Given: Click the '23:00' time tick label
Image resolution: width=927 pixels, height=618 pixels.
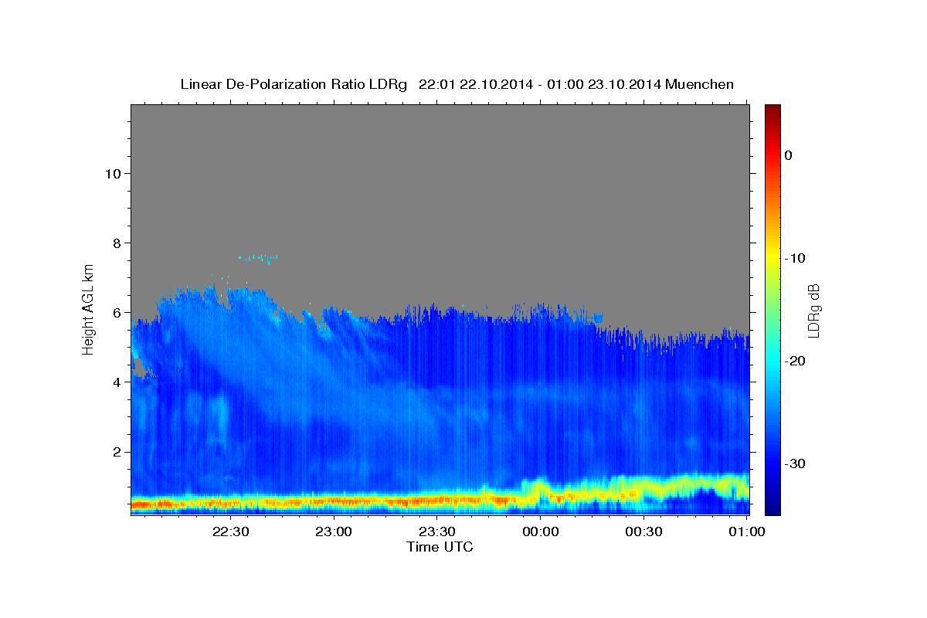Looking at the screenshot, I should [x=334, y=531].
